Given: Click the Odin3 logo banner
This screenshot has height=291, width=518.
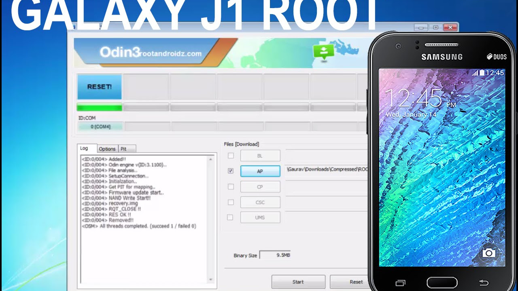Looking at the screenshot, I should pos(151,53).
